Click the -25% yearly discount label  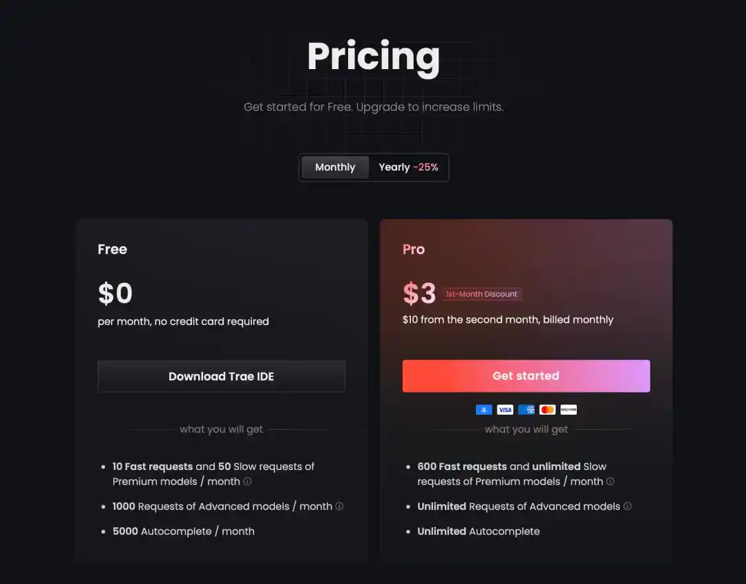pos(425,167)
